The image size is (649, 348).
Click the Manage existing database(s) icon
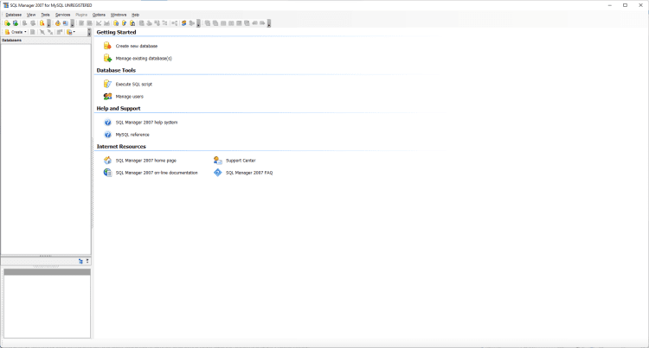(107, 58)
